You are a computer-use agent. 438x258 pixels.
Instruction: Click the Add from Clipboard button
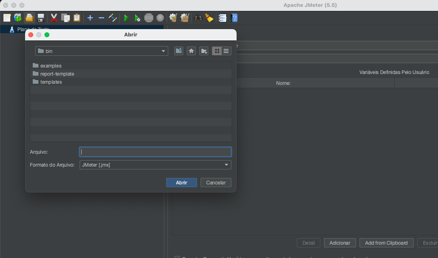[x=386, y=243]
